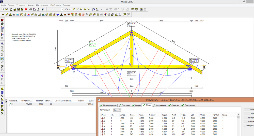
Task: Select the zoom magnifier tool in left sidebar
Action: tap(2, 43)
